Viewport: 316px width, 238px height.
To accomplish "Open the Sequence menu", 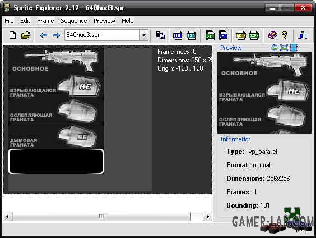I will coord(74,21).
